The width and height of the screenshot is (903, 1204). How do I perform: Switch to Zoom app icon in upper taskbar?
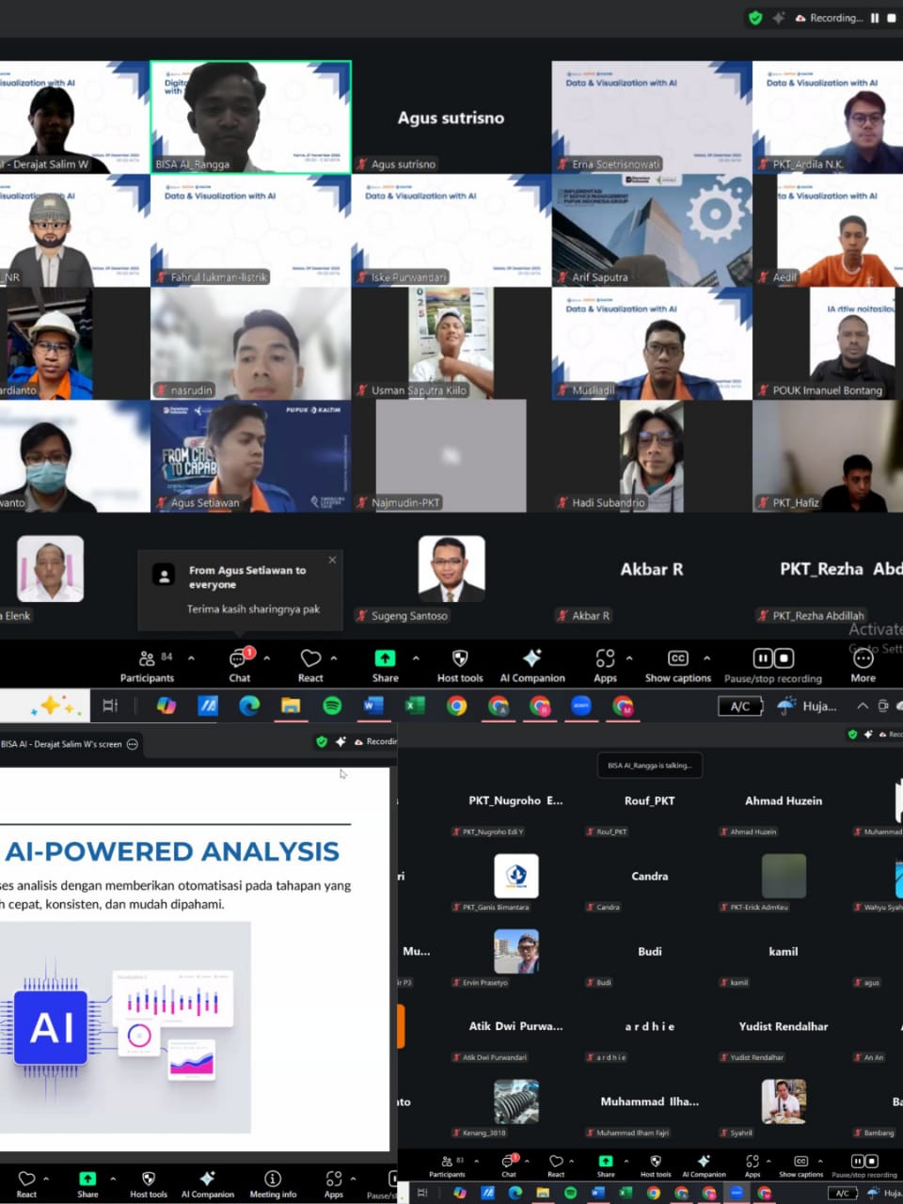[x=581, y=705]
